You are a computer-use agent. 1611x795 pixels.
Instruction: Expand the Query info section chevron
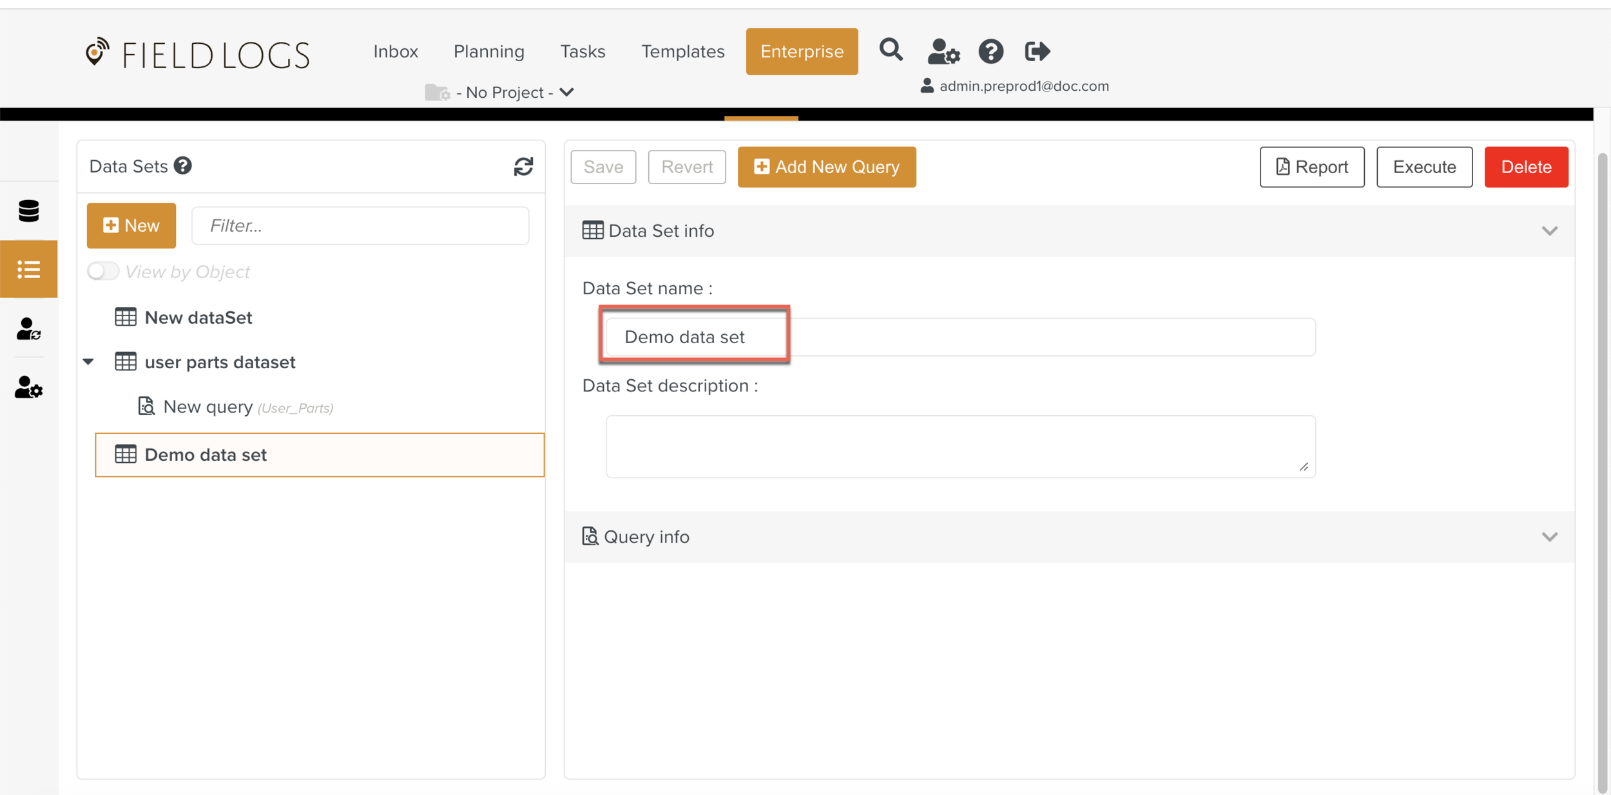(1549, 537)
